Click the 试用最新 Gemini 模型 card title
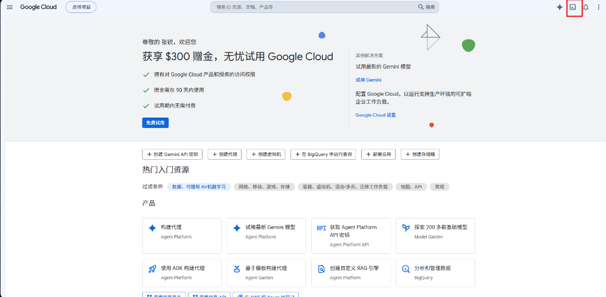The image size is (606, 297). click(x=271, y=227)
